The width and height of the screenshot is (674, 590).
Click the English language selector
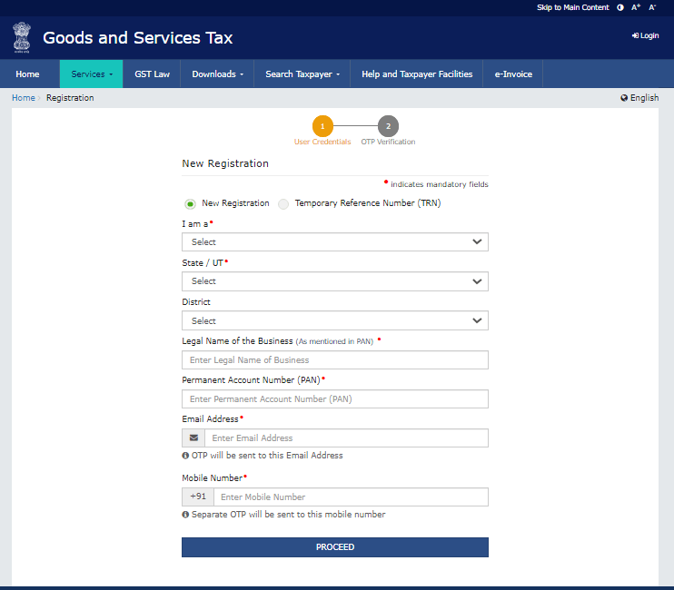tap(639, 98)
